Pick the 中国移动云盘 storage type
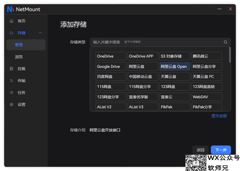 click(x=143, y=77)
